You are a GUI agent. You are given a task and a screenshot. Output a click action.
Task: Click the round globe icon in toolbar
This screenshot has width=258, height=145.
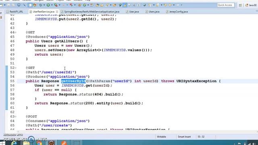tap(144, 5)
